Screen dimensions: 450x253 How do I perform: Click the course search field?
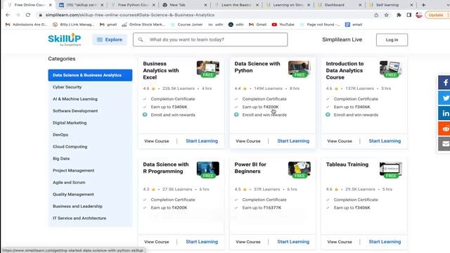click(210, 39)
